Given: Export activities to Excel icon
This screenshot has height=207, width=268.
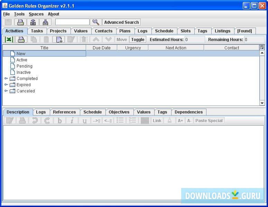Looking at the screenshot, I should coord(9,40).
